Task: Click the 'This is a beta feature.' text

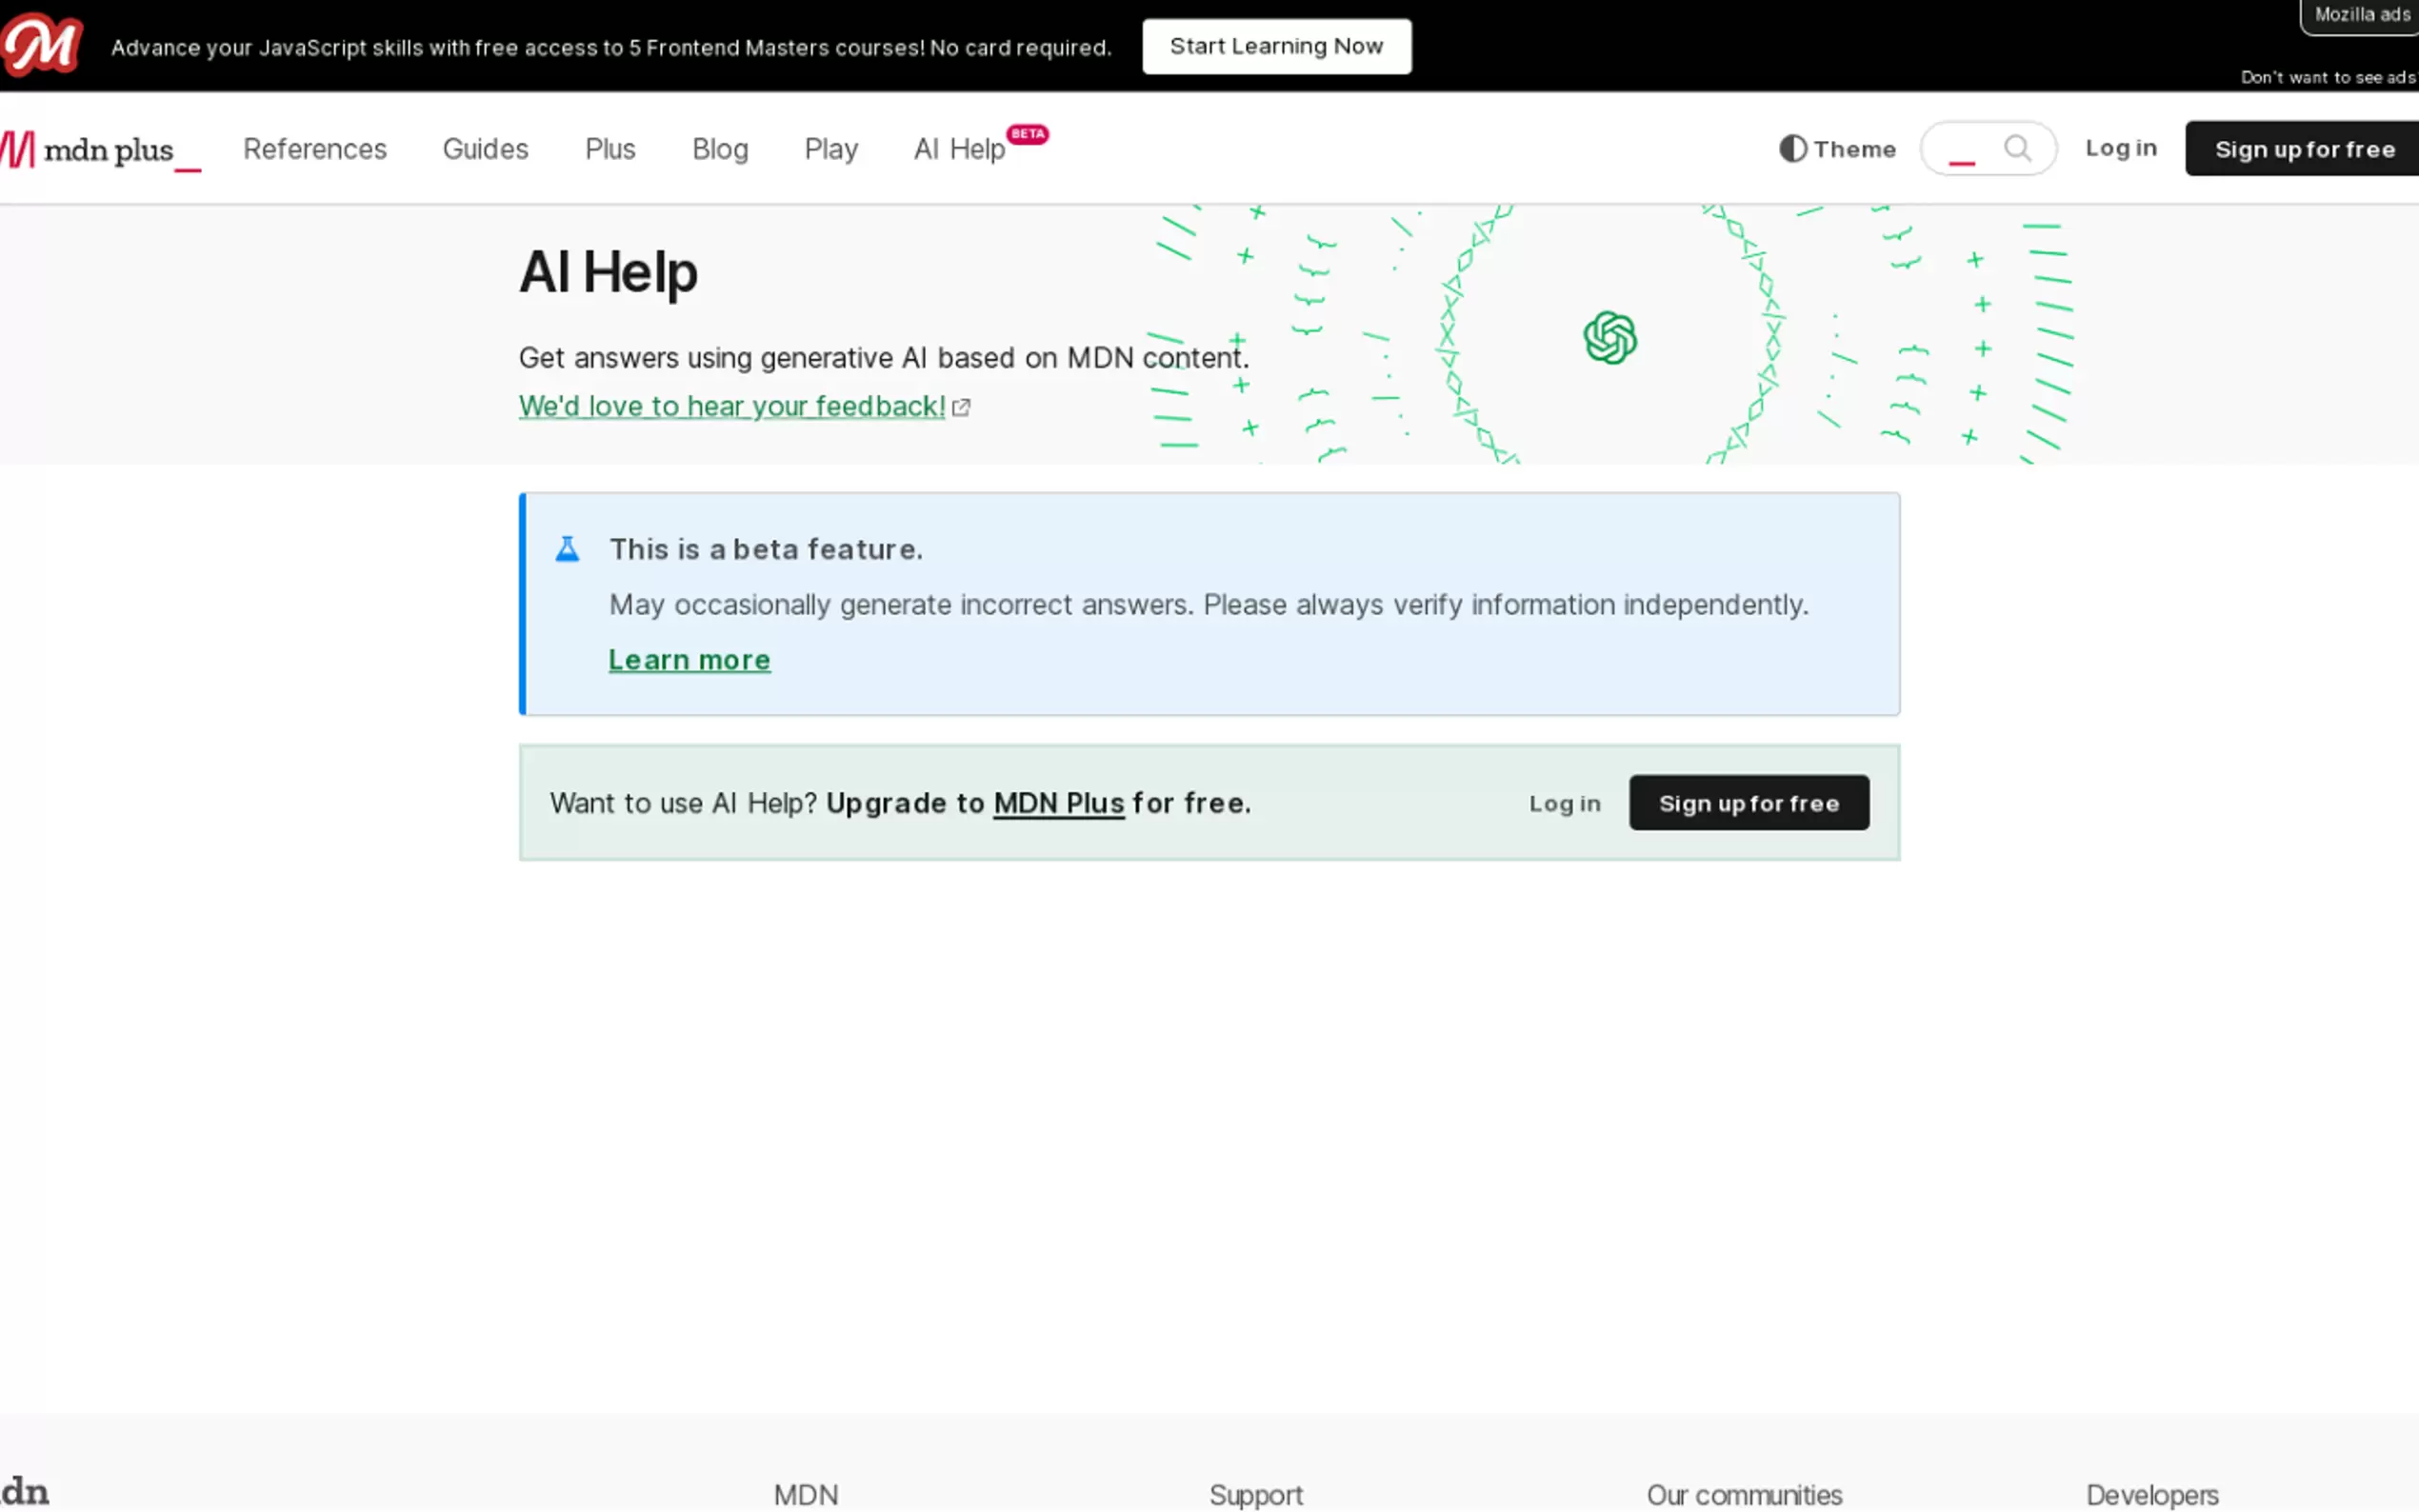Action: coord(766,549)
